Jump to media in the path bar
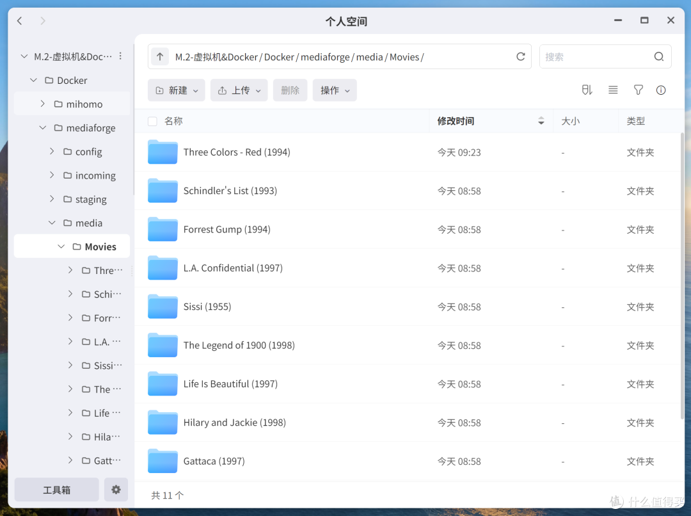The image size is (691, 516). coord(369,57)
